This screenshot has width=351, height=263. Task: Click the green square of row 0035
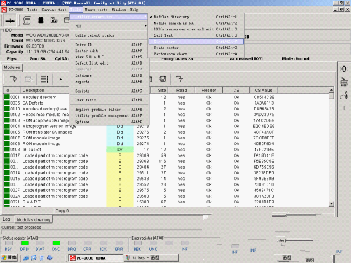[7, 103]
